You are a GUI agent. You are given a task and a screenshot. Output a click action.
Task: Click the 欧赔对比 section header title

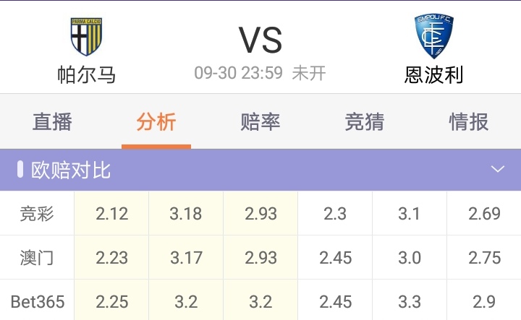(71, 170)
